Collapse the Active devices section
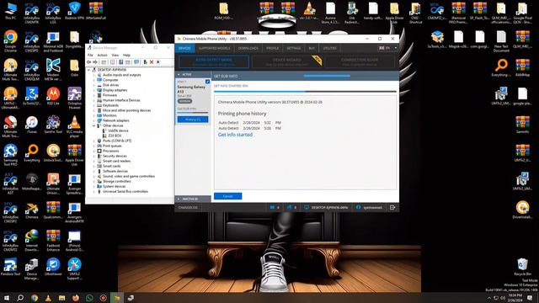Image resolution: width=539 pixels, height=303 pixels. coord(179,75)
